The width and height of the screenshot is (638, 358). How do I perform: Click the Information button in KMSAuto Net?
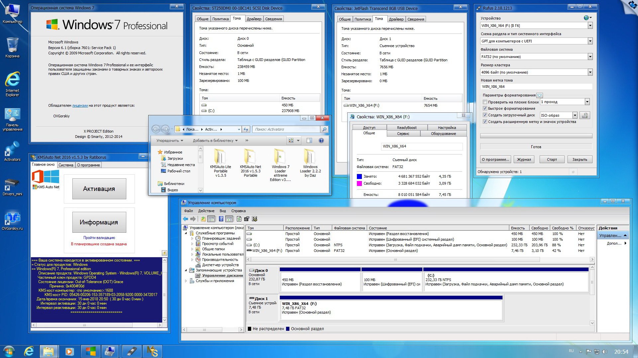pyautogui.click(x=99, y=222)
